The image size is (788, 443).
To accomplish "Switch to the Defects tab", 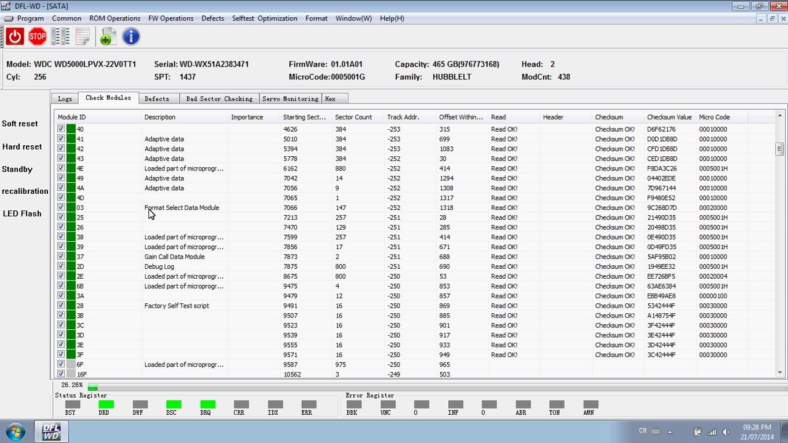I will [157, 98].
